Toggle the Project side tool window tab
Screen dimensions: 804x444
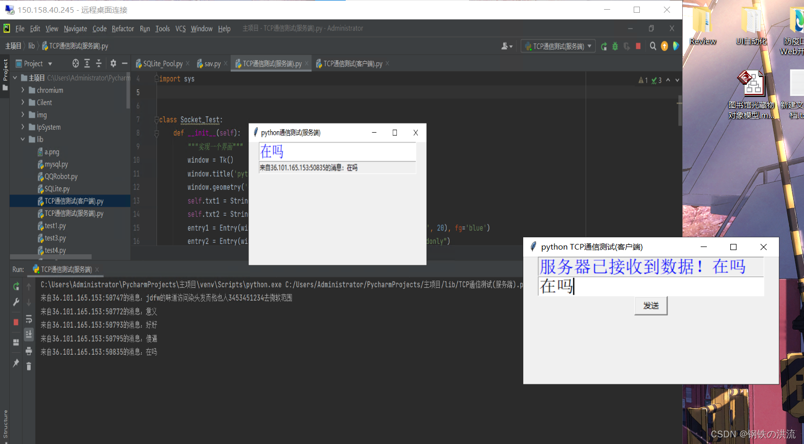pyautogui.click(x=5, y=75)
